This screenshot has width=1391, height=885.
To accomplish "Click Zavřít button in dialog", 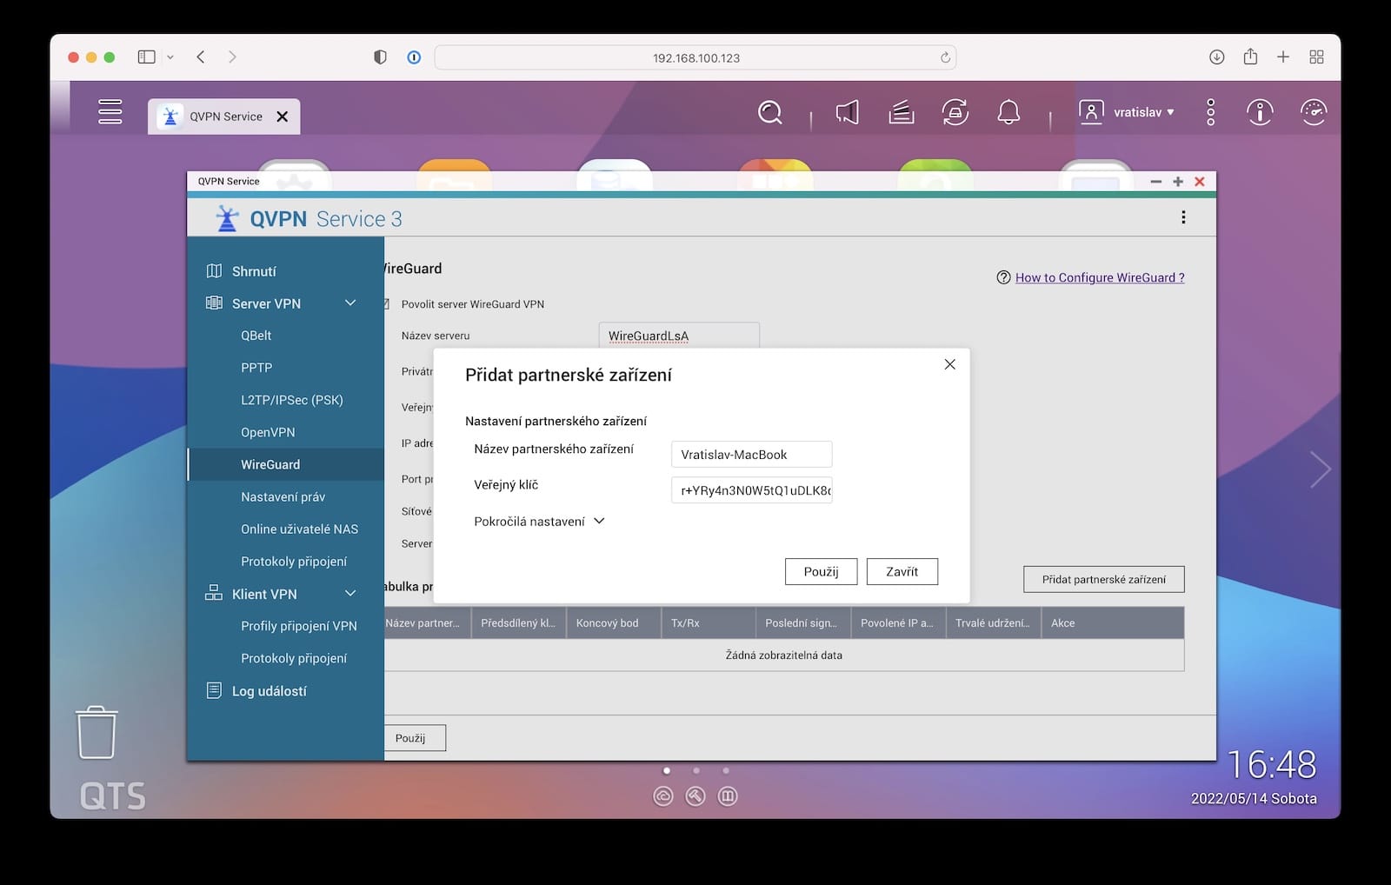I will [902, 571].
